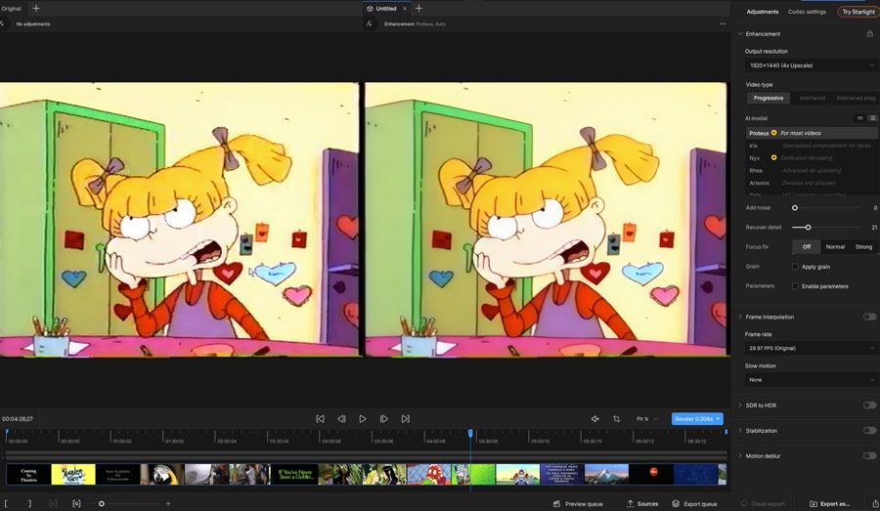The width and height of the screenshot is (880, 511).
Task: Open the Output resolution dropdown
Action: [811, 65]
